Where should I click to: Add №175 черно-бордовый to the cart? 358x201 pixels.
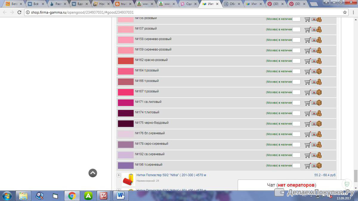coord(307,123)
